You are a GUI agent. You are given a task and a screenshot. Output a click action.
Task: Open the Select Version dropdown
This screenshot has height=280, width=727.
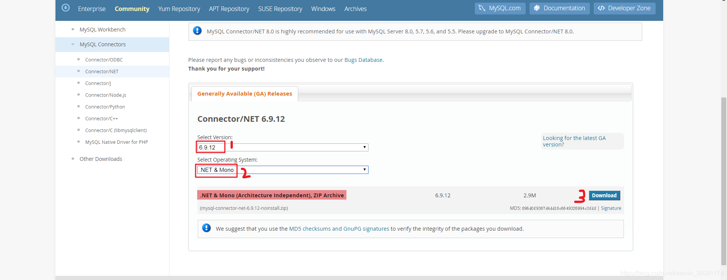283,147
